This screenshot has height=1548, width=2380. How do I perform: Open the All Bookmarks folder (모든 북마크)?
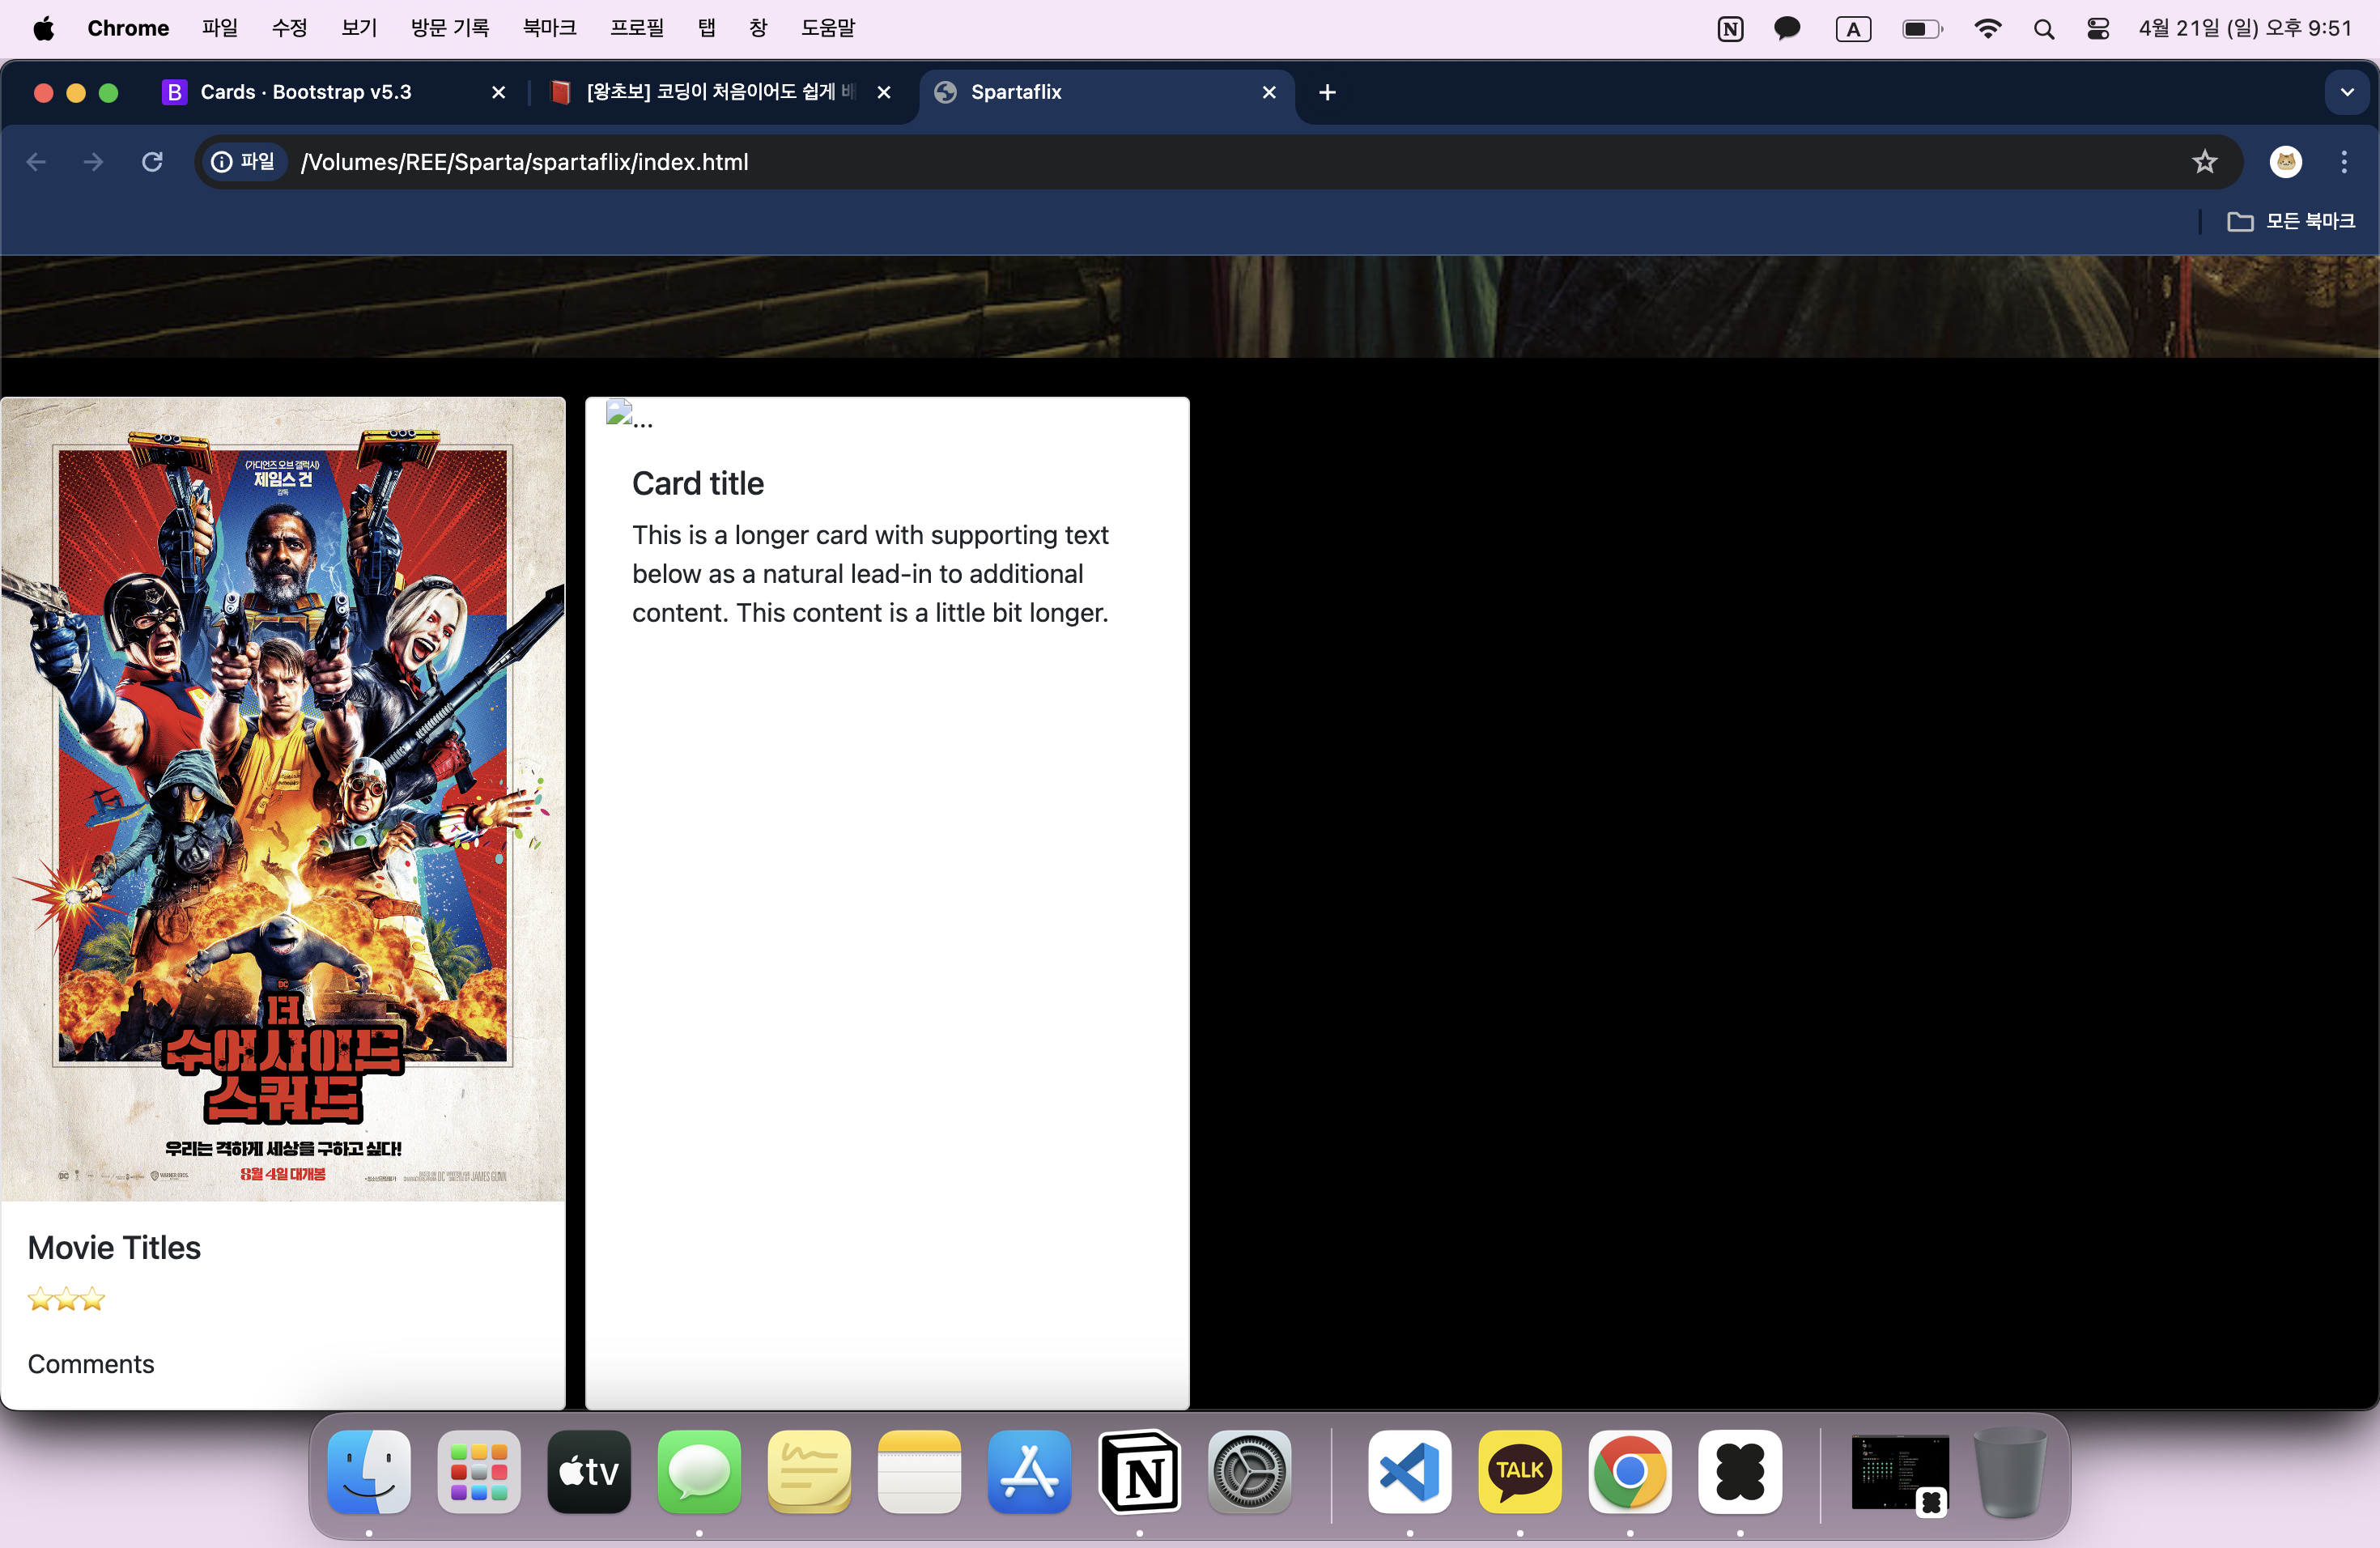pyautogui.click(x=2290, y=221)
